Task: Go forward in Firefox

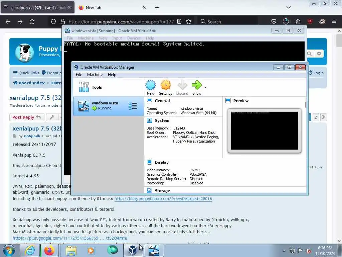Action: pyautogui.click(x=20, y=22)
